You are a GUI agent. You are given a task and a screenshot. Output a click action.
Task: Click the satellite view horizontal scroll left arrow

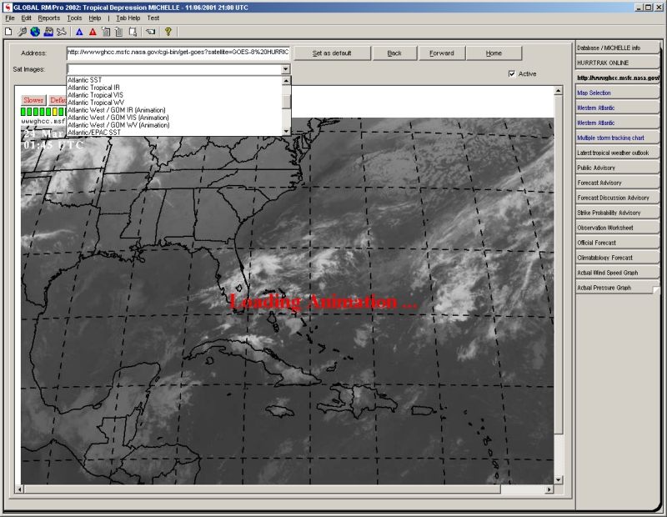click(x=19, y=489)
